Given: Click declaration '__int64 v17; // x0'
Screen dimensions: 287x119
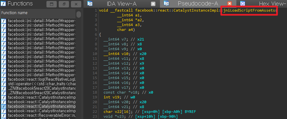Looking at the screenshot, I should point(124,87).
